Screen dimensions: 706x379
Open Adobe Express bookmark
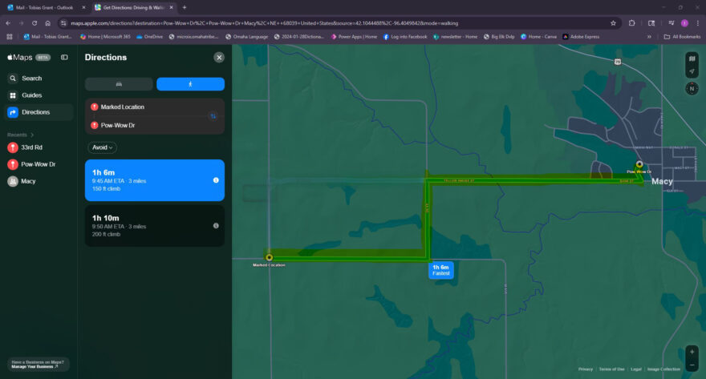(581, 37)
